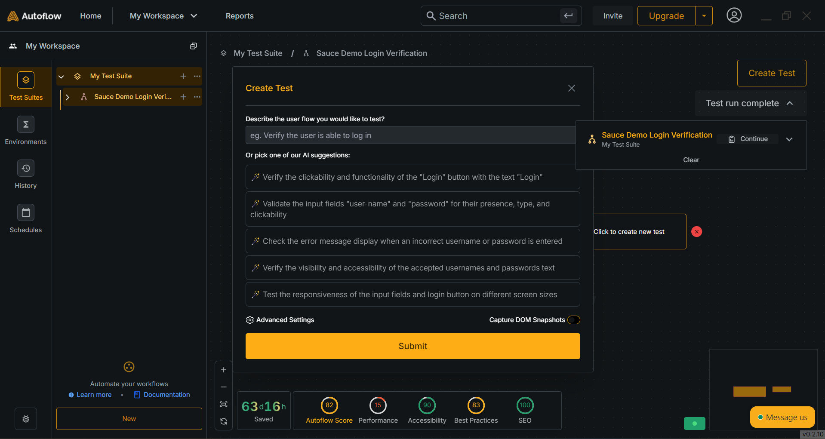Expand the Sauce Demo Login Veri... tree item

click(68, 97)
